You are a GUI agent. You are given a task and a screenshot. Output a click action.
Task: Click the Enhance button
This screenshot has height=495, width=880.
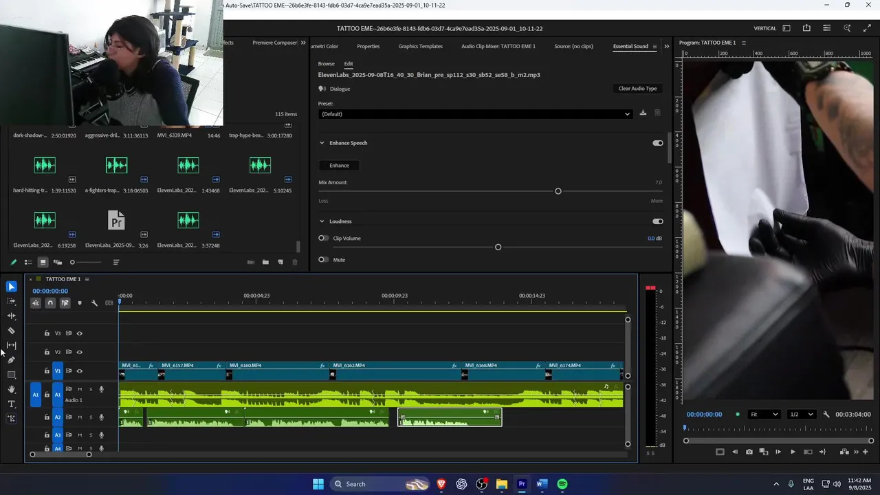click(x=339, y=165)
